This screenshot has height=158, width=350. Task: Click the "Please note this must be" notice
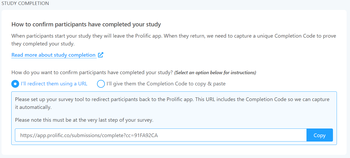pos(84,120)
